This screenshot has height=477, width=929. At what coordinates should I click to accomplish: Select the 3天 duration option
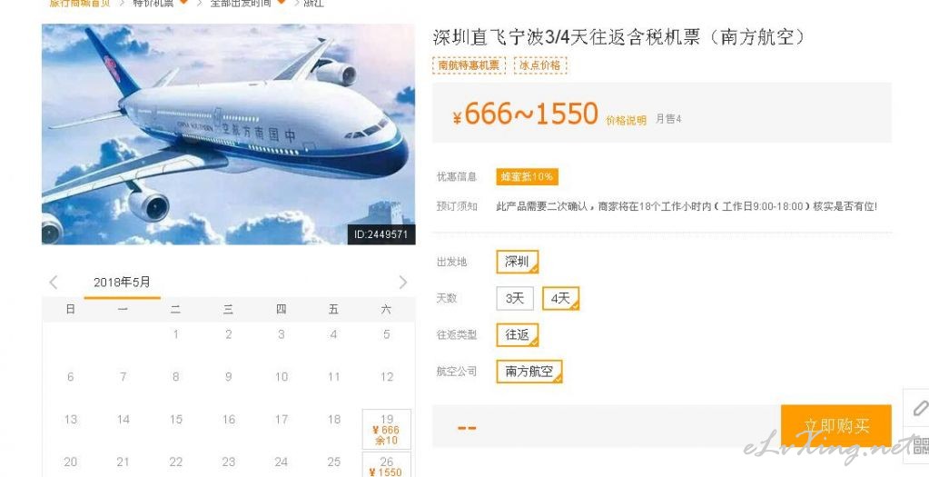pyautogui.click(x=515, y=299)
